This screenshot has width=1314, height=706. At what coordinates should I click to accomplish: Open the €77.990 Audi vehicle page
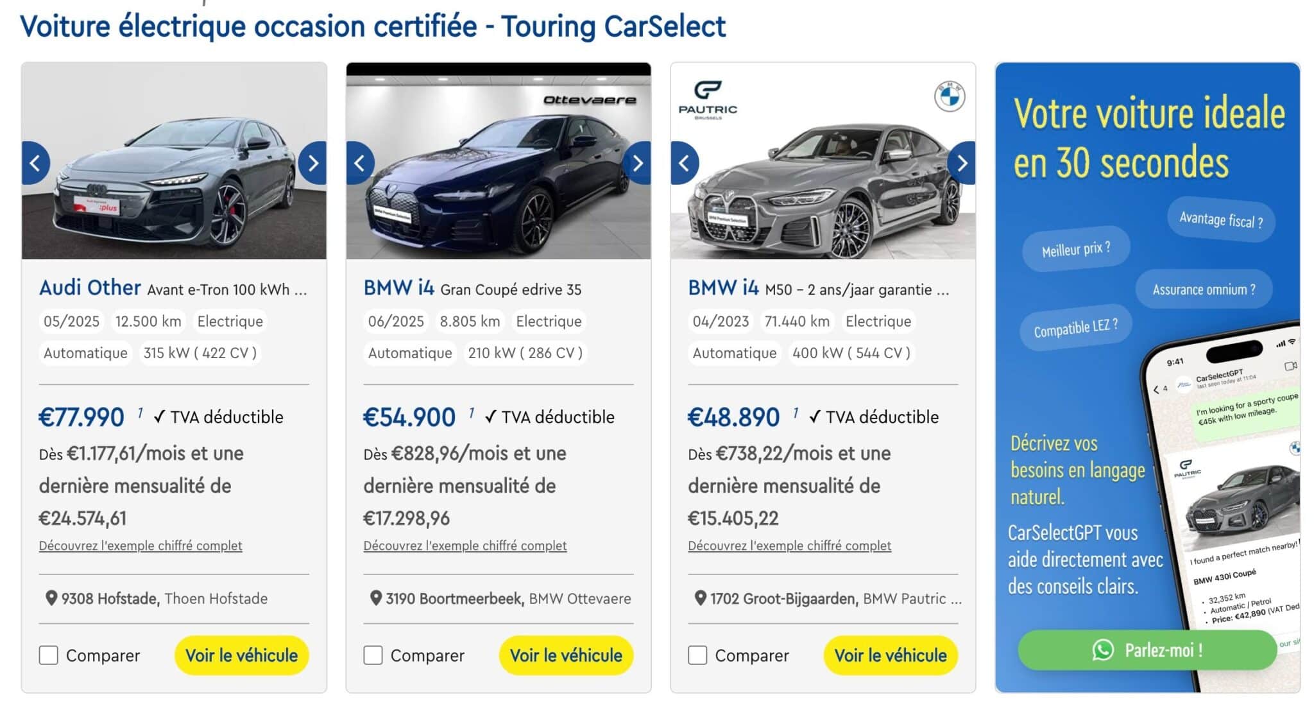[241, 655]
